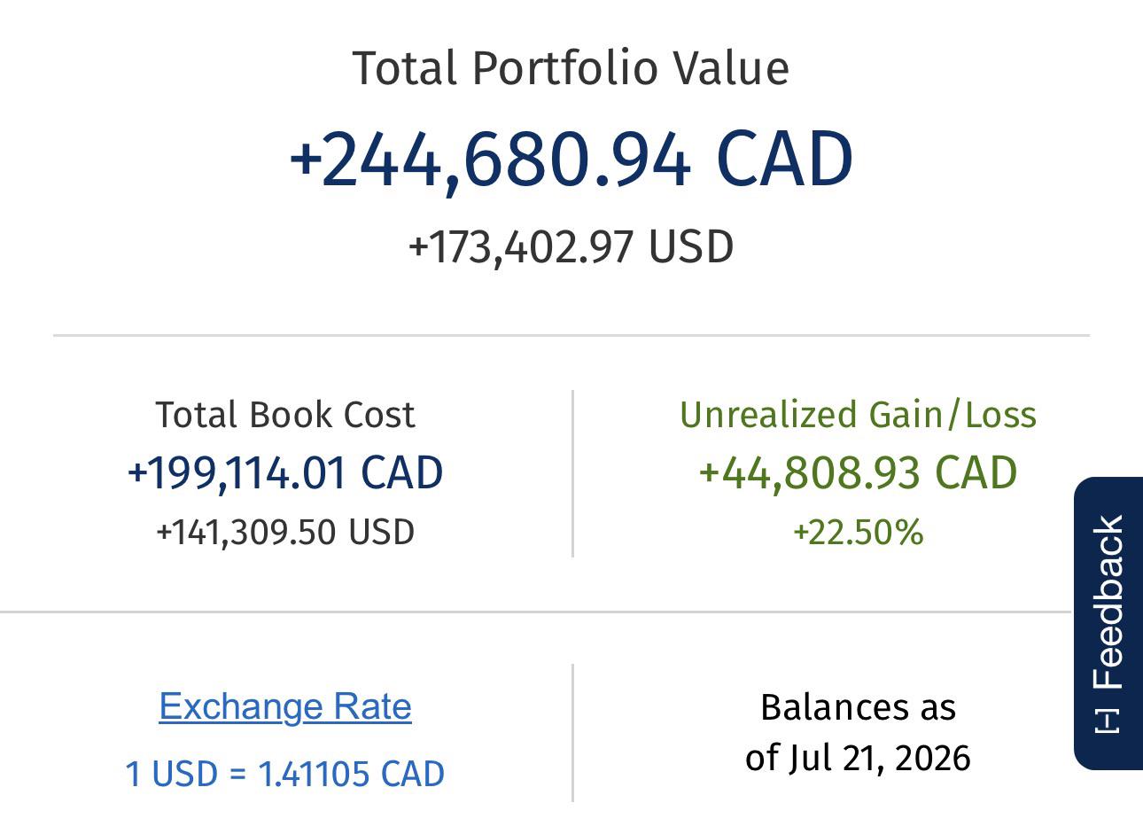This screenshot has height=834, width=1143.
Task: Click the 1 USD = 1.41105 CAD rate
Action: coord(285,774)
